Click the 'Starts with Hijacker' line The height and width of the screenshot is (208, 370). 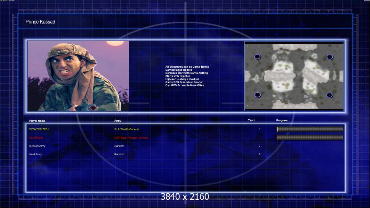pos(178,76)
